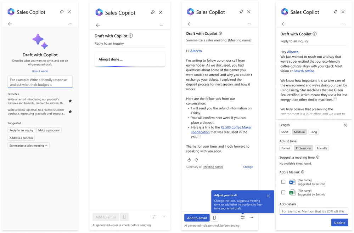Show info about Suggest a meeting time

[318, 157]
